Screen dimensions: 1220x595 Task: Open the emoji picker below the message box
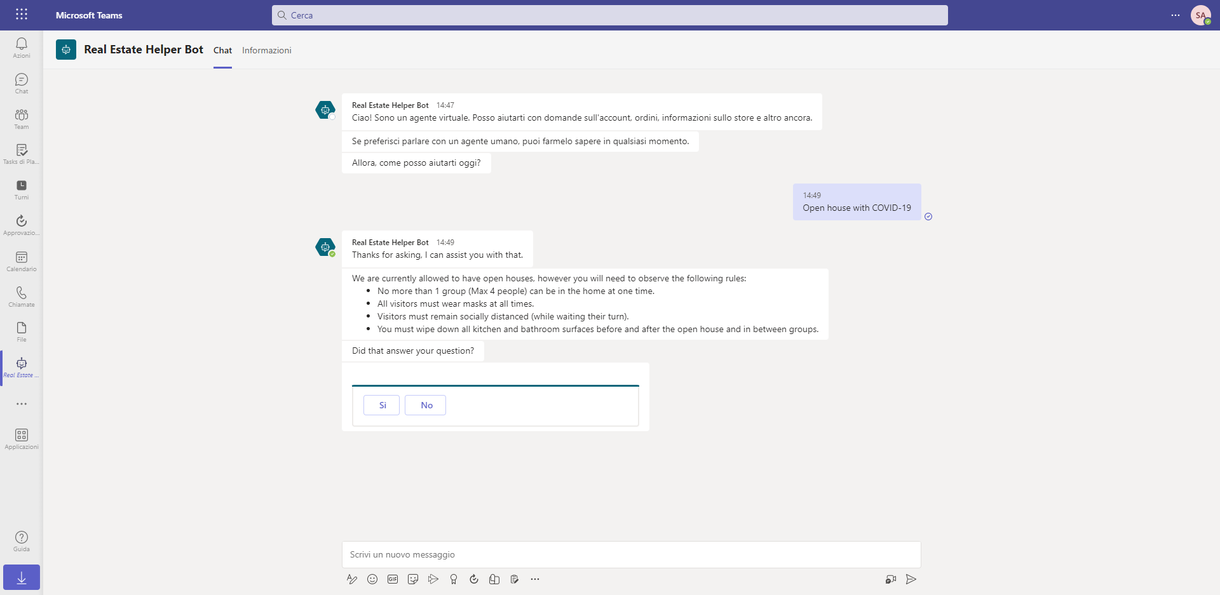point(372,579)
